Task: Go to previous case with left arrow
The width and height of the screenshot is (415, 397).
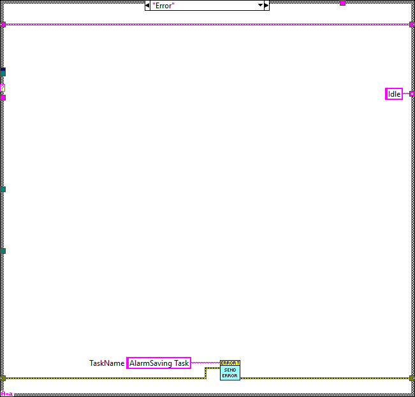Action: click(x=147, y=5)
